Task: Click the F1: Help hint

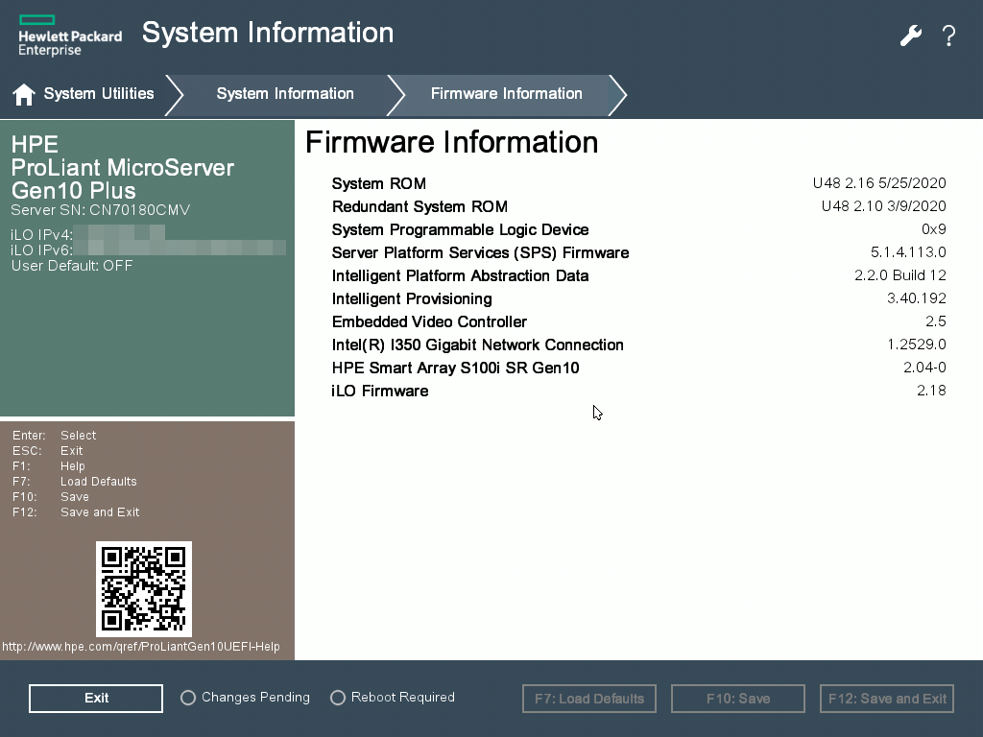Action: 49,466
